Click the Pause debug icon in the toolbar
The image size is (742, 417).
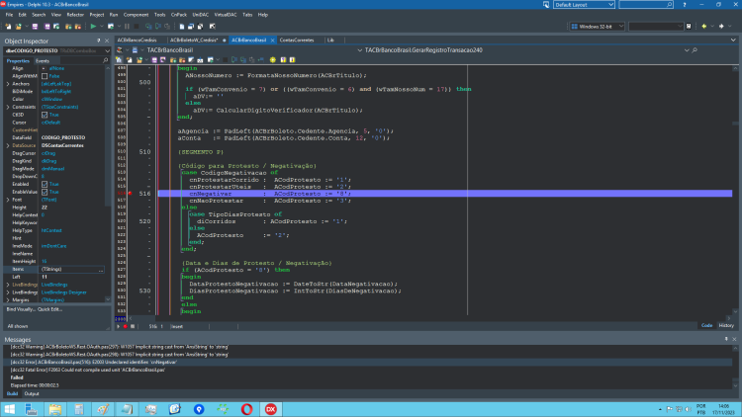127,27
